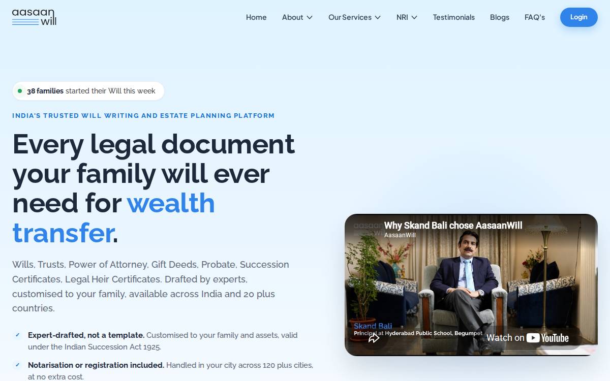
Task: Click the 'wealth transfer' highlighted heading text
Action: tap(113, 217)
